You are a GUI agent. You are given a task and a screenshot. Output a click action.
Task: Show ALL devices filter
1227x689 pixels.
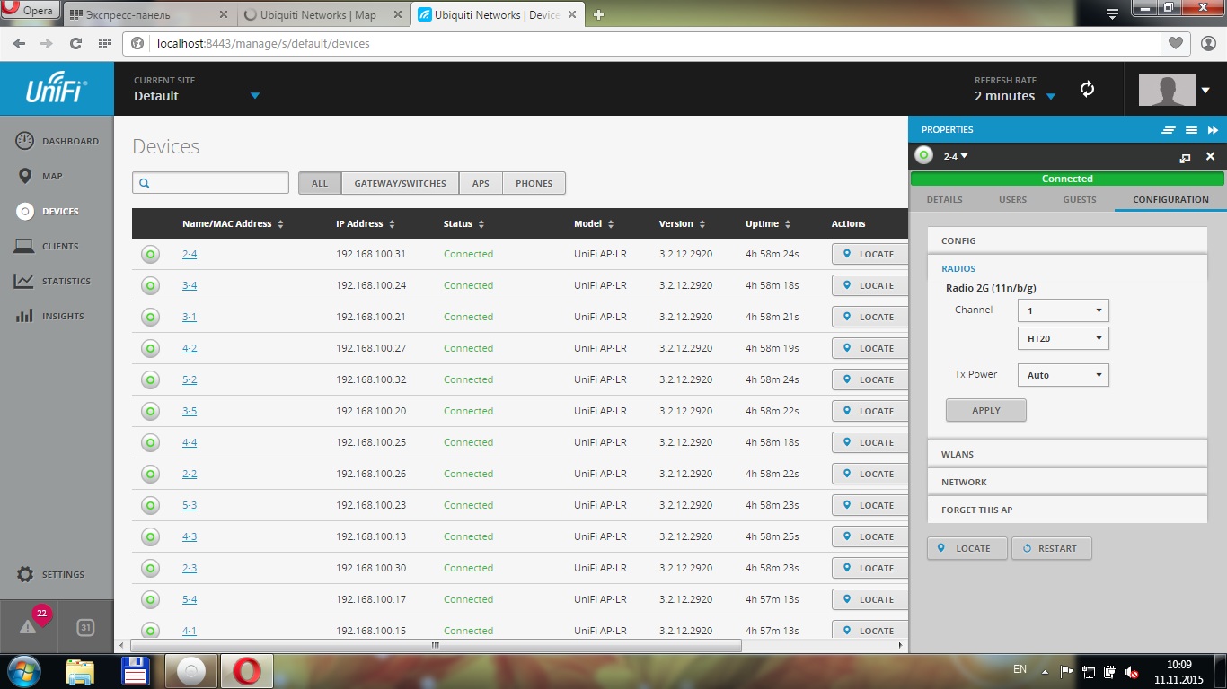tap(320, 183)
